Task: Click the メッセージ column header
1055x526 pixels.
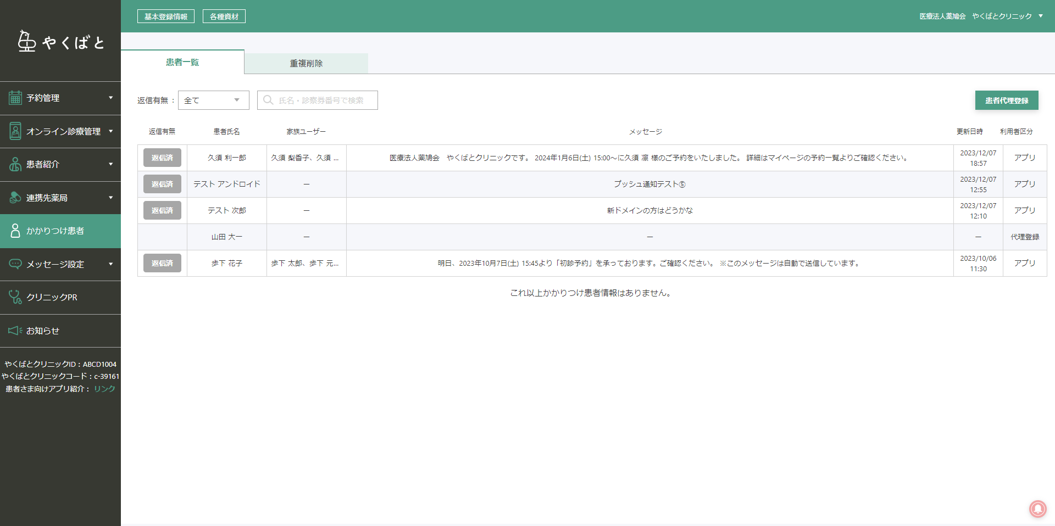Action: 646,131
